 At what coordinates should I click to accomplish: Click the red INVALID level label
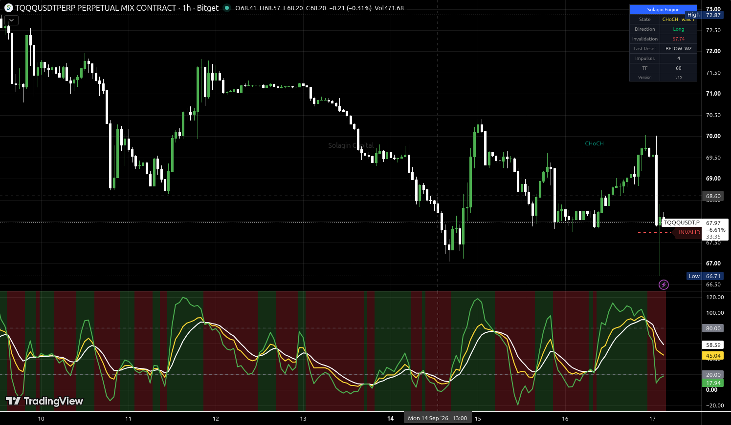689,232
